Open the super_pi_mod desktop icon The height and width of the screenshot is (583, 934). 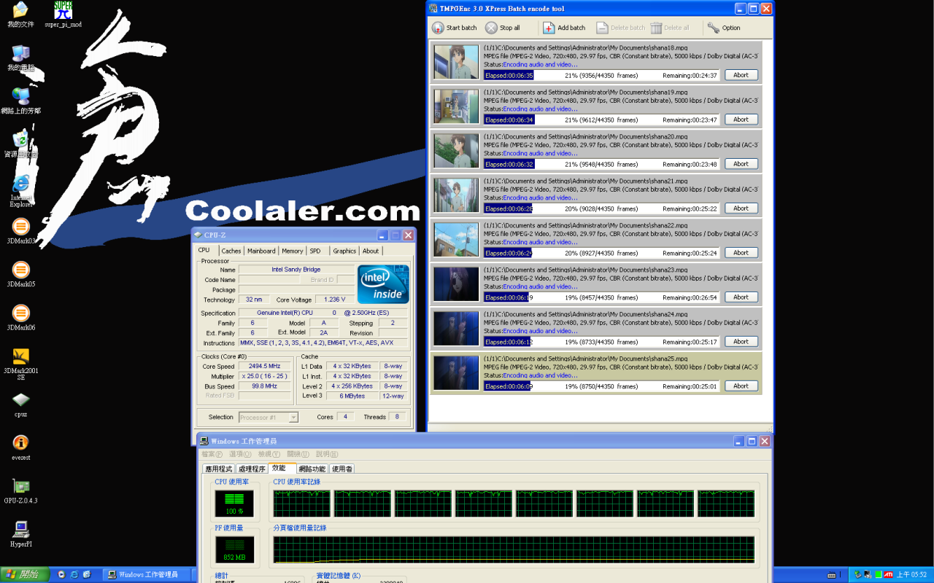point(63,15)
